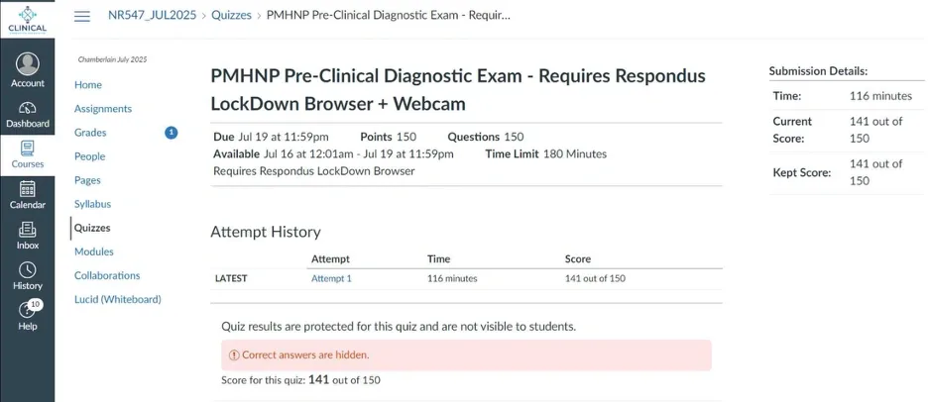
Task: Open Collaborations in the course menu
Action: pyautogui.click(x=107, y=275)
